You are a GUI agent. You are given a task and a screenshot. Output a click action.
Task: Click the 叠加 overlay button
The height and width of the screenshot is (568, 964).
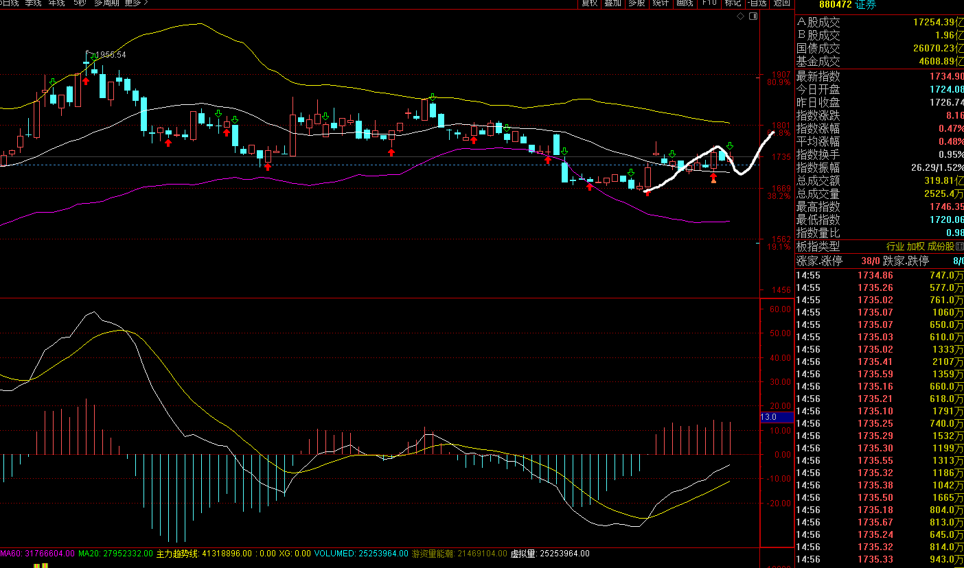pos(612,3)
